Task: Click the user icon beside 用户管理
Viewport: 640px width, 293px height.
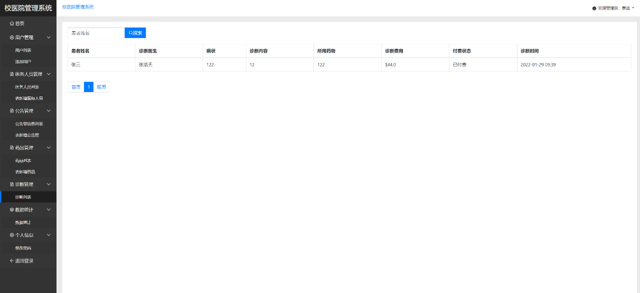Action: [12, 37]
